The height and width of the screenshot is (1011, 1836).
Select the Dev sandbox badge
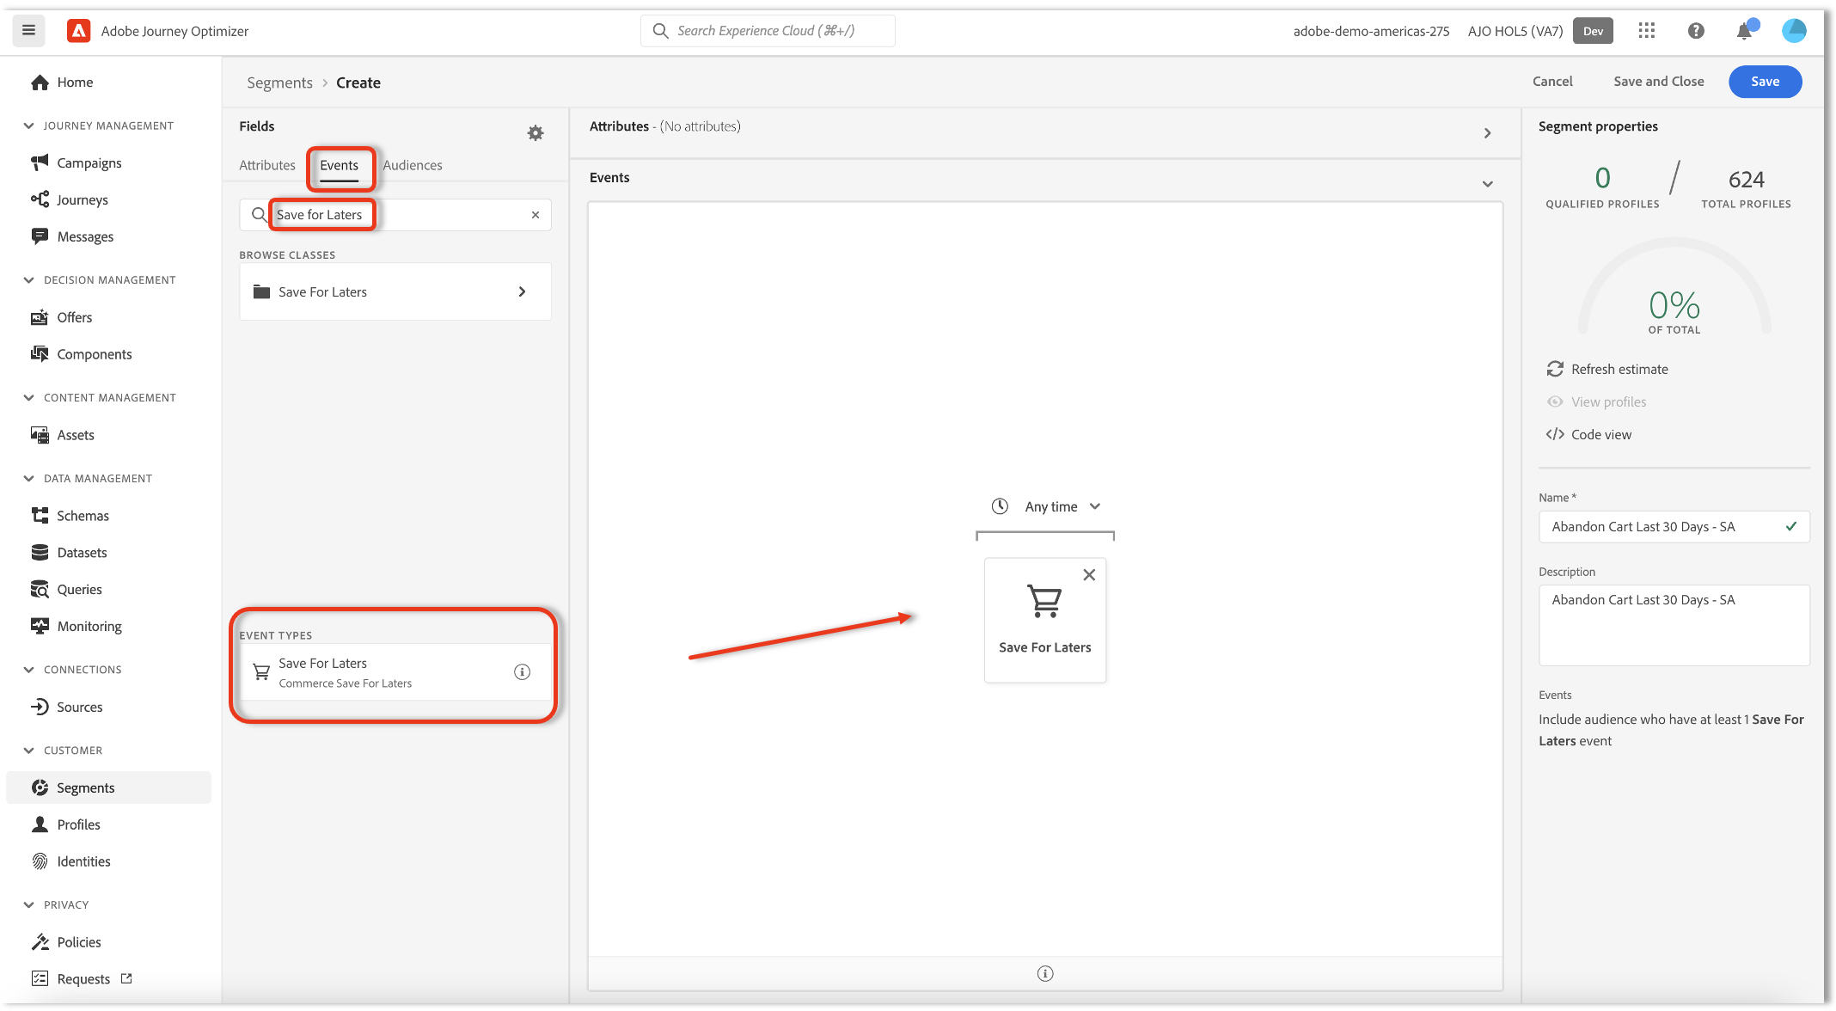1593,31
